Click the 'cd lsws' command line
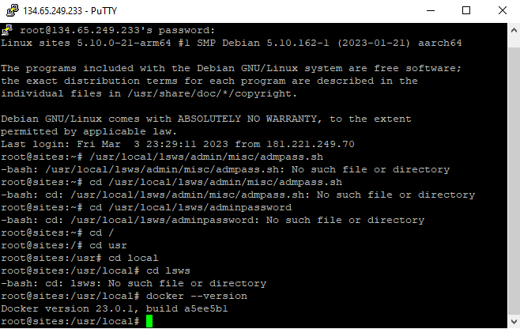Image resolution: width=520 pixels, height=329 pixels. [96, 270]
